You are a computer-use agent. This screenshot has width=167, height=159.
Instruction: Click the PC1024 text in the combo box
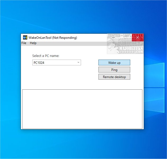[39, 63]
